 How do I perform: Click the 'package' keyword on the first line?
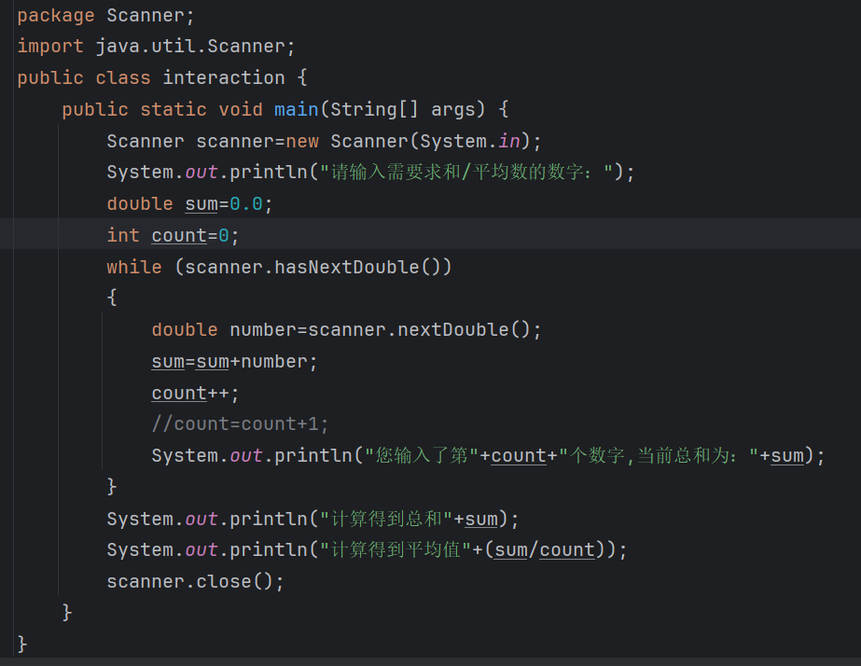click(55, 15)
